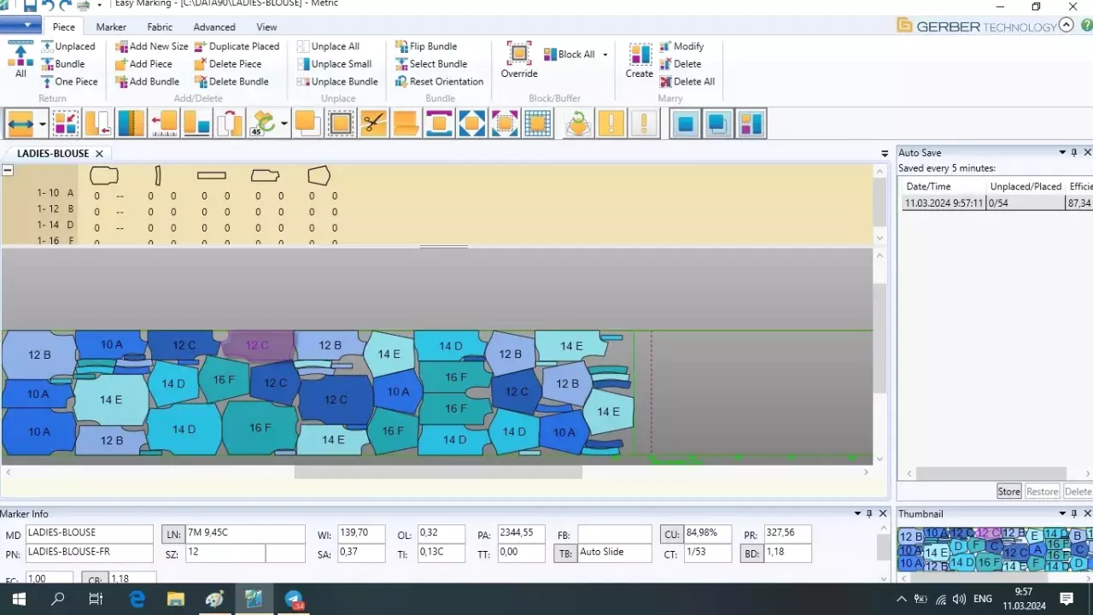Toggle the pin on the Marker Info panel
Image resolution: width=1093 pixels, height=615 pixels.
tap(870, 513)
